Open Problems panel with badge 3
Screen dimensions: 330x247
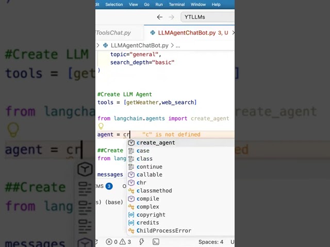click(x=104, y=186)
